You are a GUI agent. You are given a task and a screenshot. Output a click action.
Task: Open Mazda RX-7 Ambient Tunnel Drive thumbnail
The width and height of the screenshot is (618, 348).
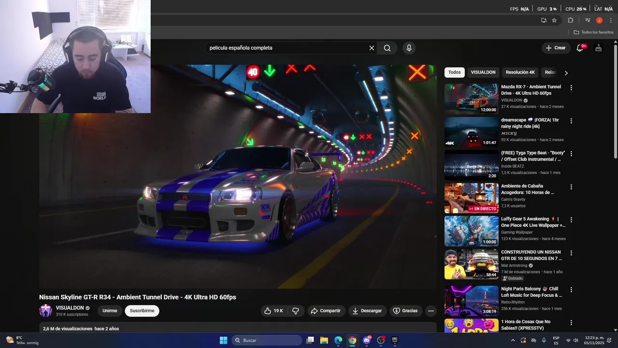pos(471,99)
